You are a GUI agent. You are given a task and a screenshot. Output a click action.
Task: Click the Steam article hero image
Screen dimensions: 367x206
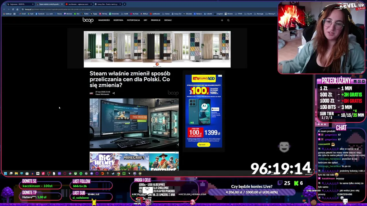point(134,123)
